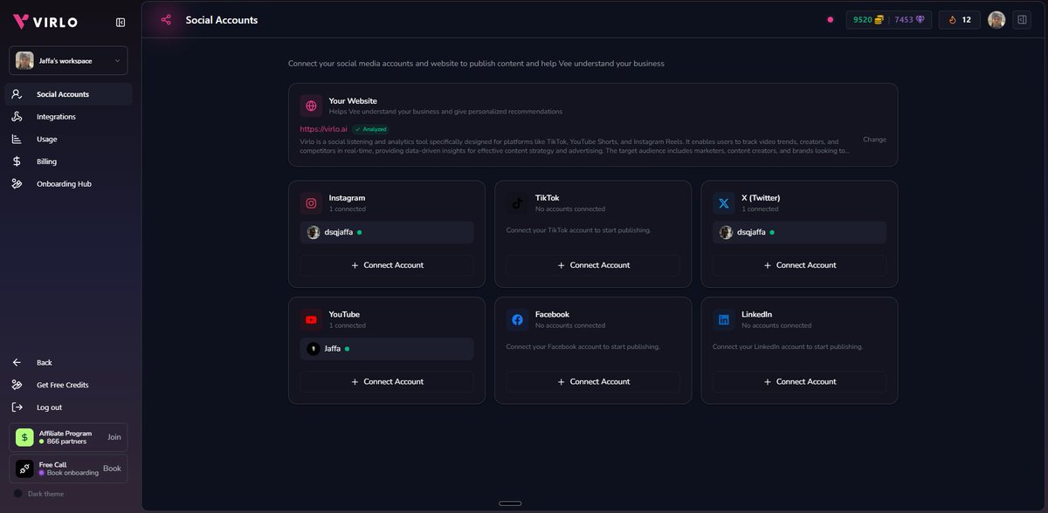Click the workspace avatar thumbnail

24,60
